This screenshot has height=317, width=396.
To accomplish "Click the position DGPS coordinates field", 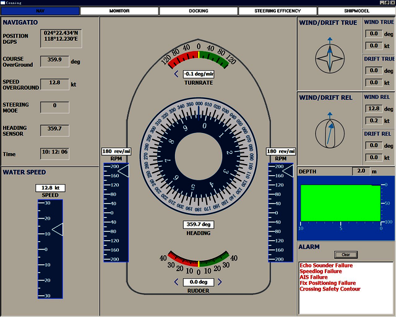I will (x=61, y=38).
